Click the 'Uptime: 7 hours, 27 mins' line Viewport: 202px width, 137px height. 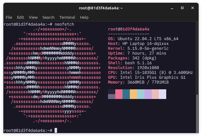pos(137,53)
